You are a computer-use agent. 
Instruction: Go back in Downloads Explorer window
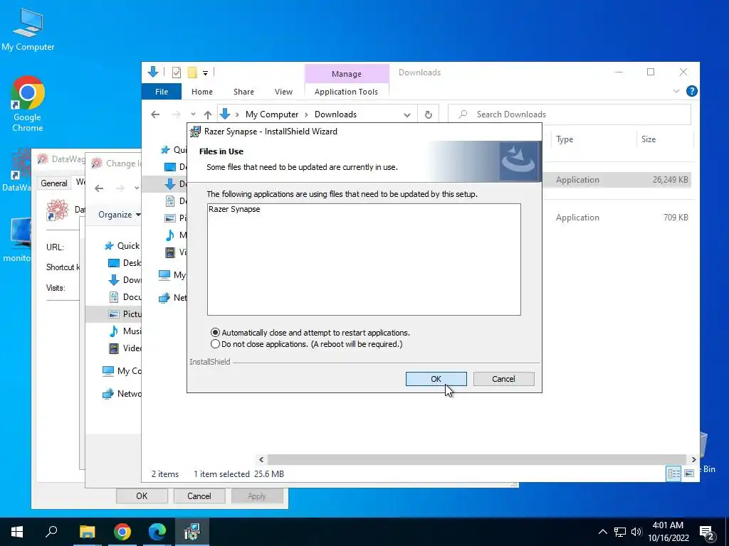(155, 114)
